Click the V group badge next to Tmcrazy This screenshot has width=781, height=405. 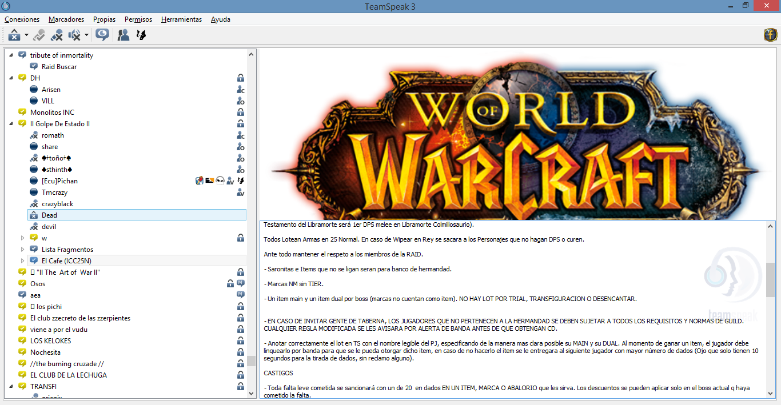tap(241, 193)
